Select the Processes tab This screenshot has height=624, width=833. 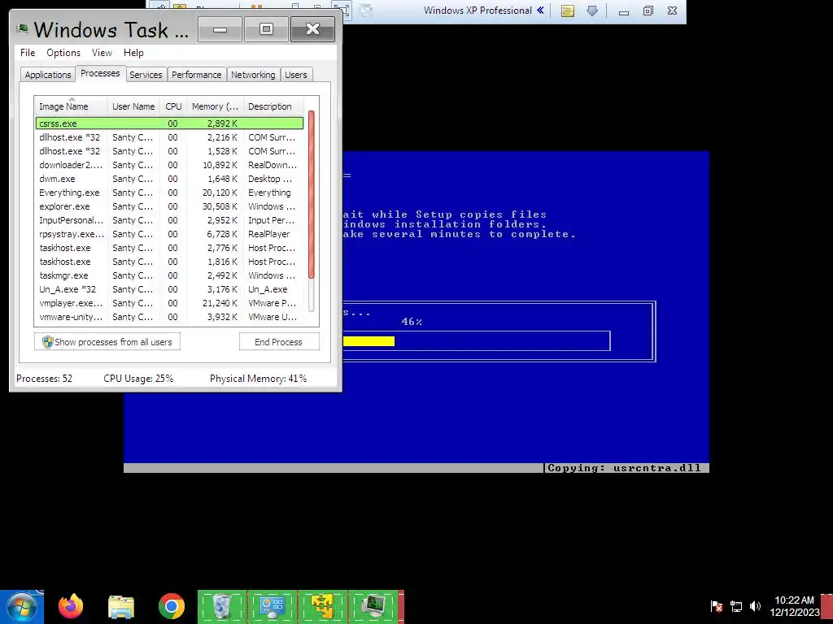click(x=100, y=73)
